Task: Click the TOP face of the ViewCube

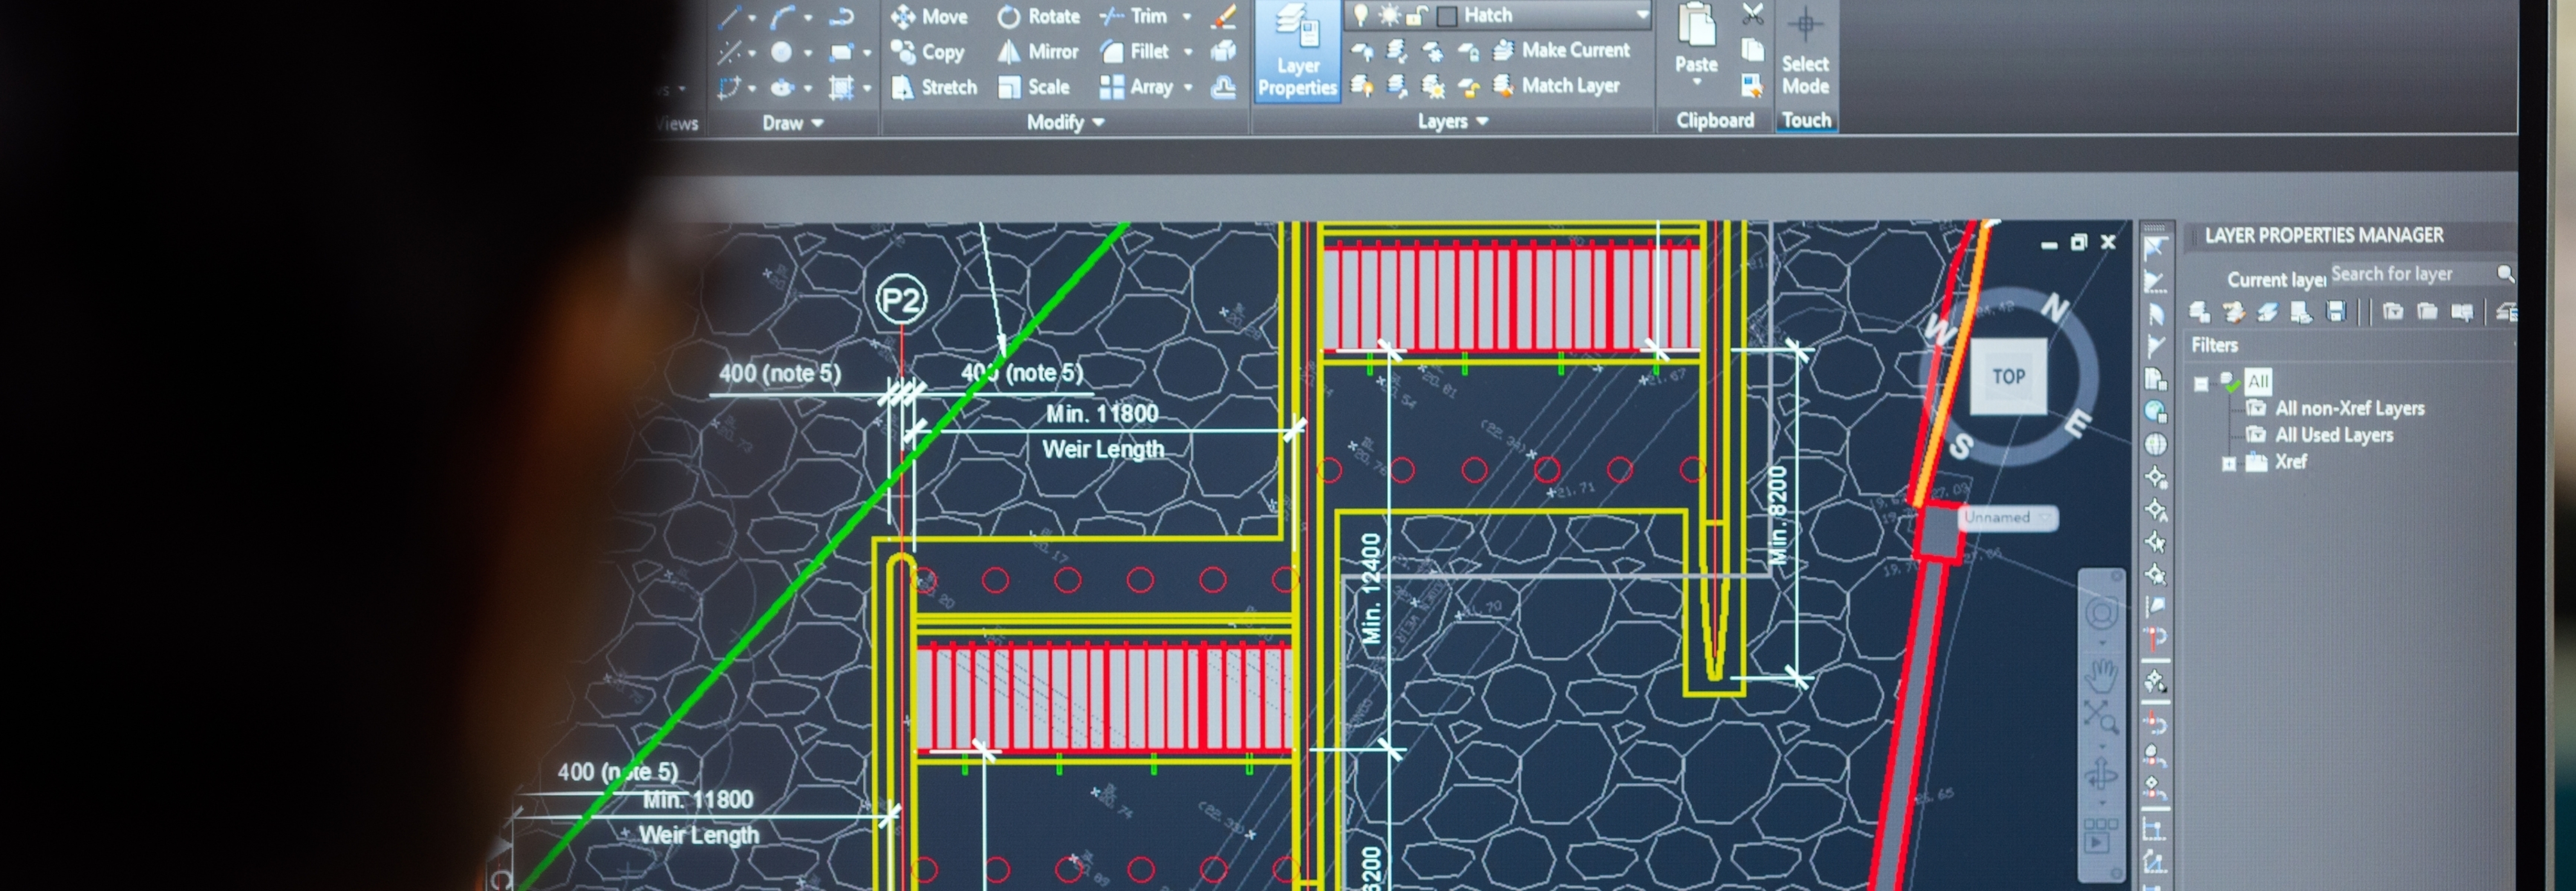Action: tap(2008, 377)
